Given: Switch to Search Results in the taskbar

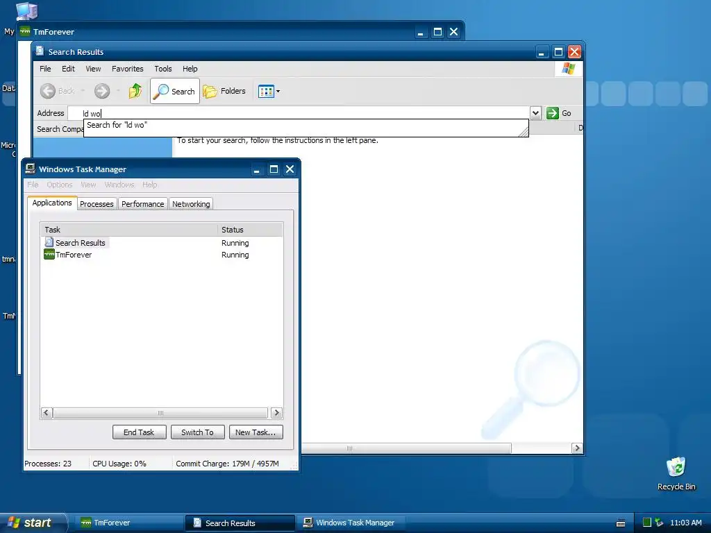Looking at the screenshot, I should point(240,523).
